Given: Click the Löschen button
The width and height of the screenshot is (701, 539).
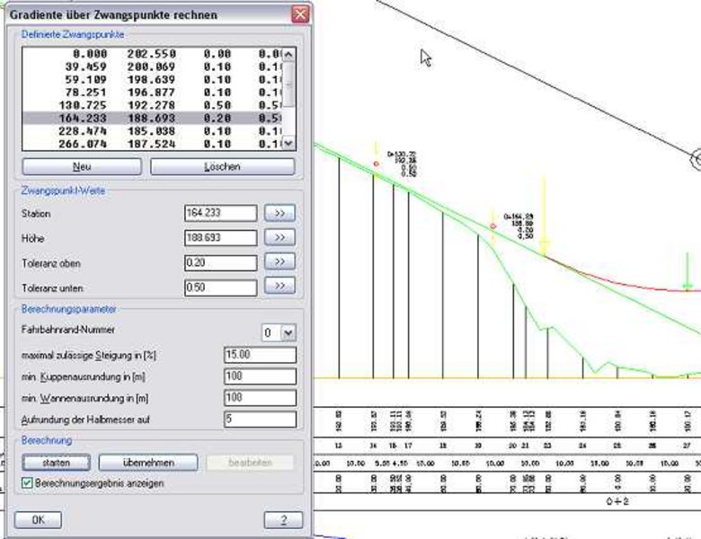Looking at the screenshot, I should click(222, 167).
